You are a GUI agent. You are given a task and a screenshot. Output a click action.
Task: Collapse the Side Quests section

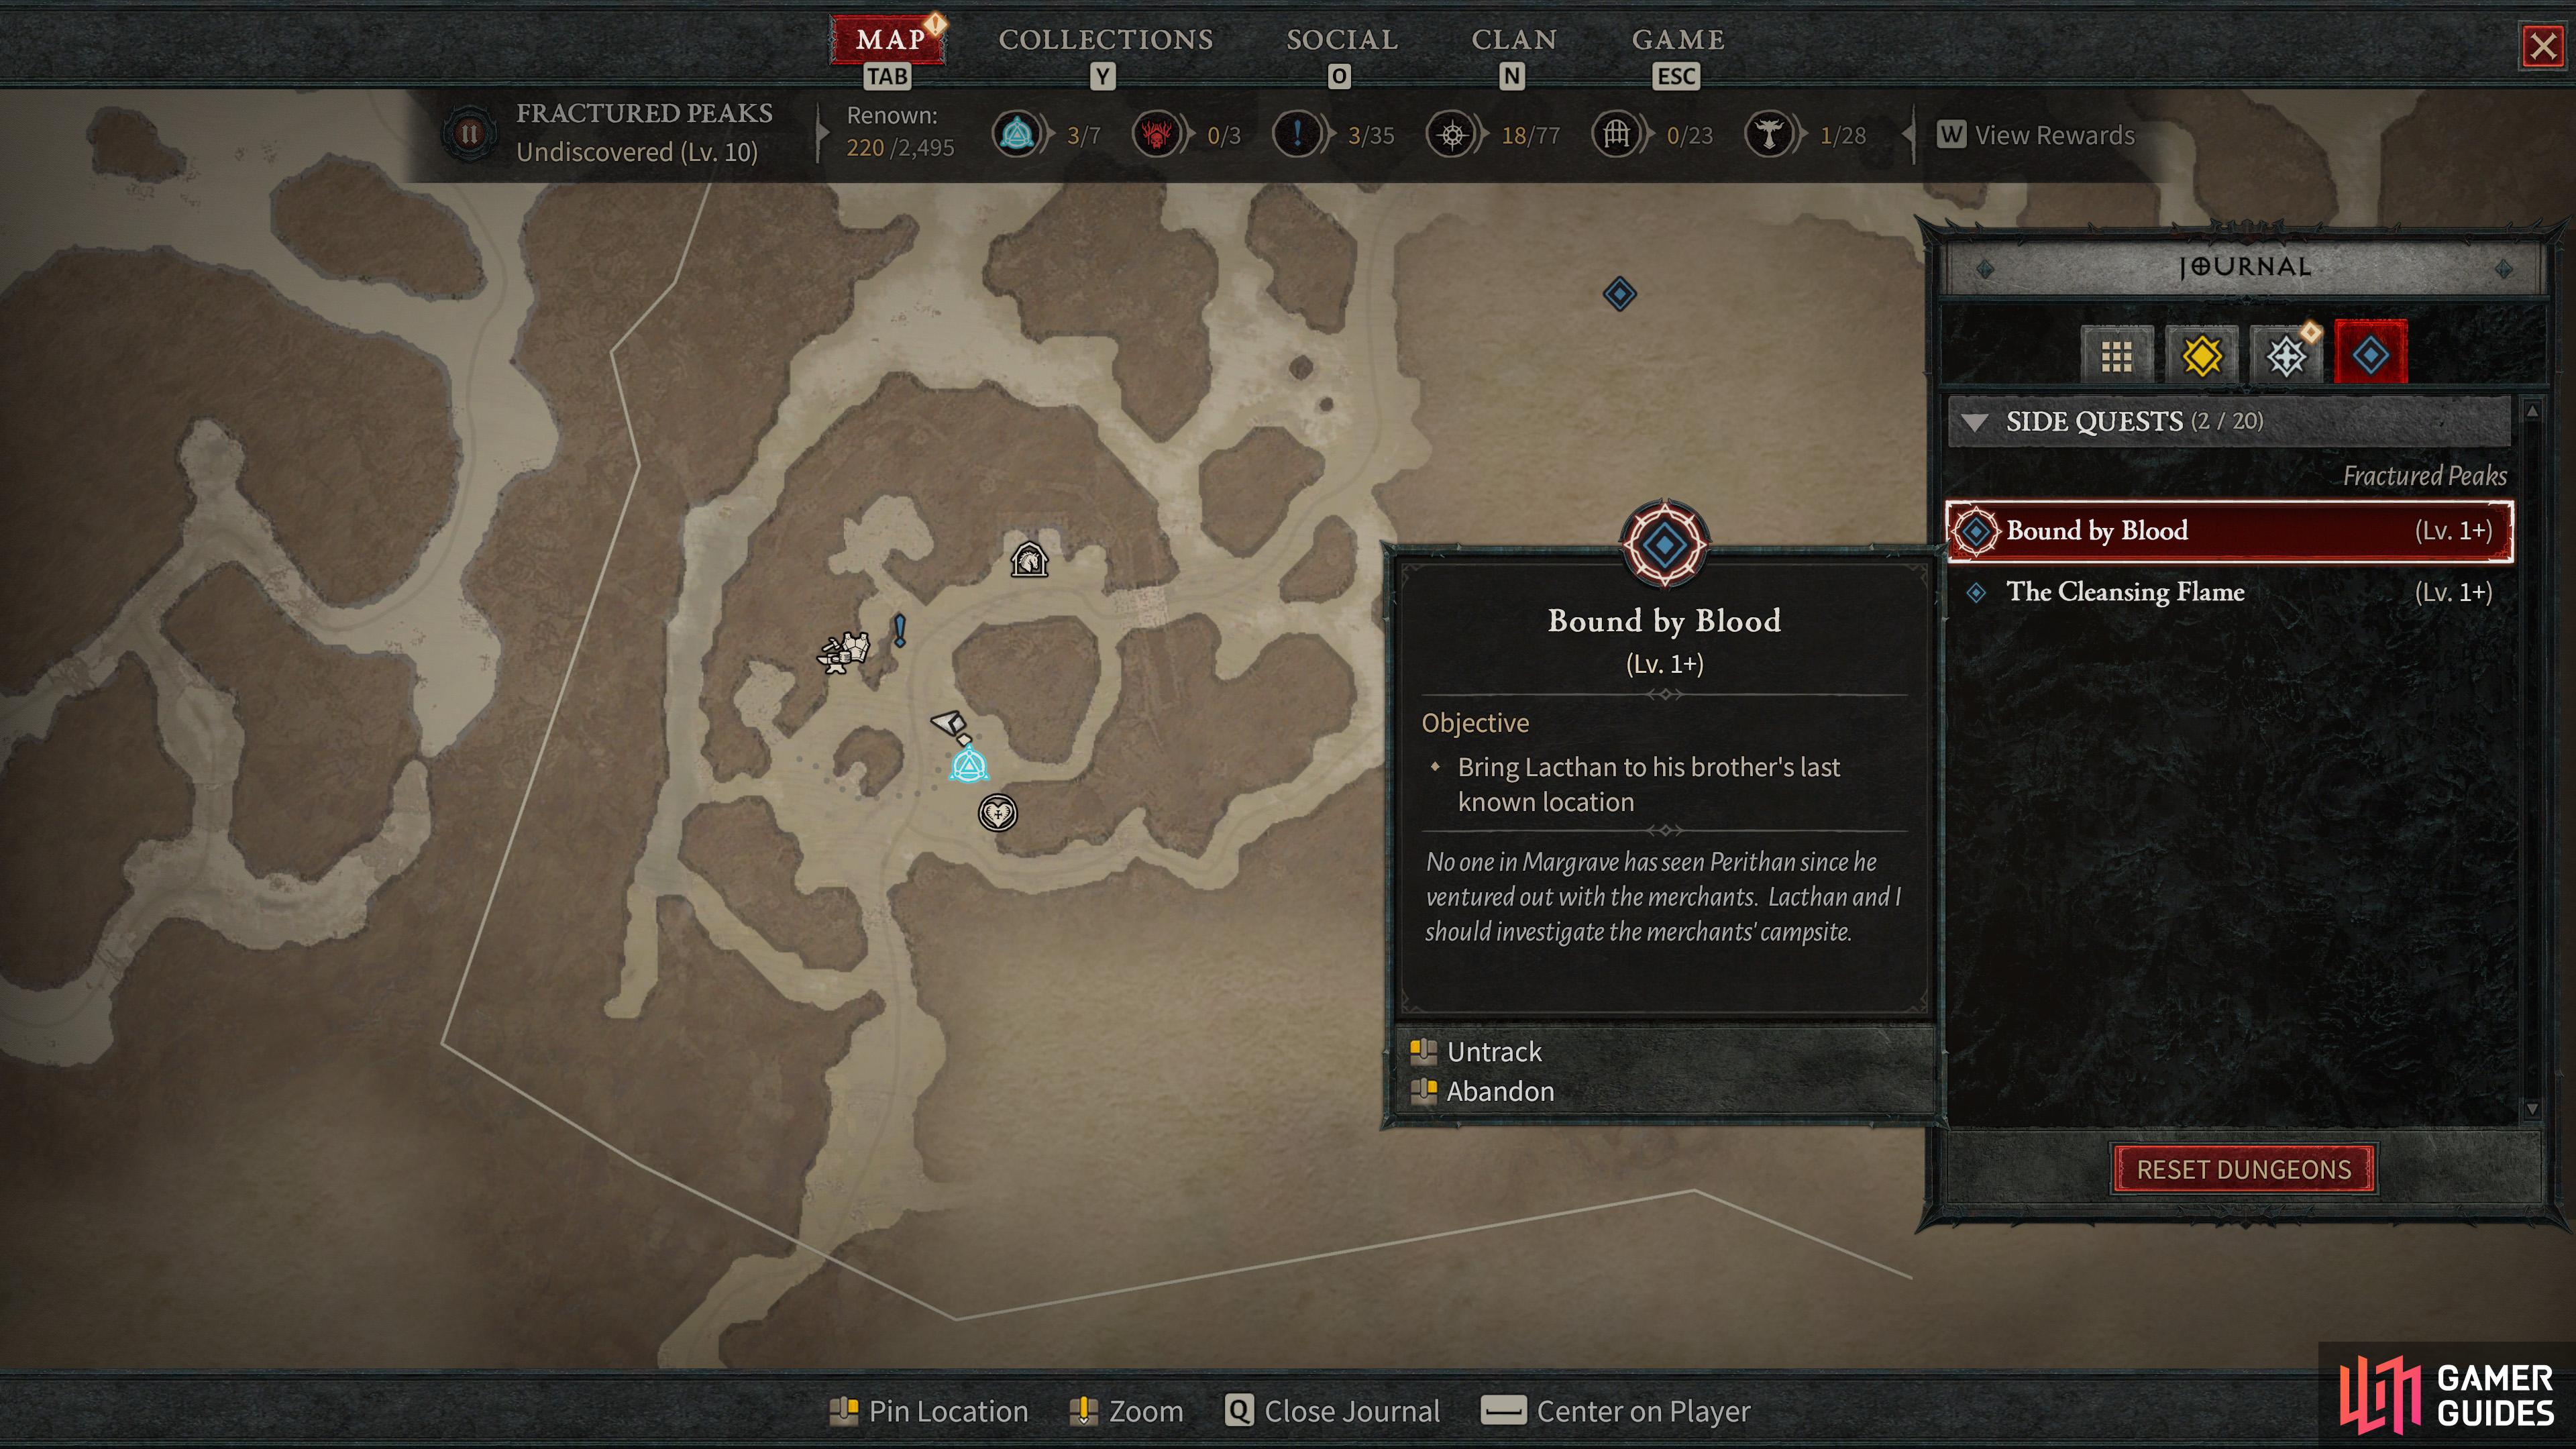[1975, 422]
